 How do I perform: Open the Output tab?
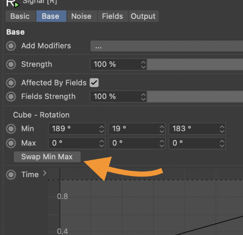point(143,16)
